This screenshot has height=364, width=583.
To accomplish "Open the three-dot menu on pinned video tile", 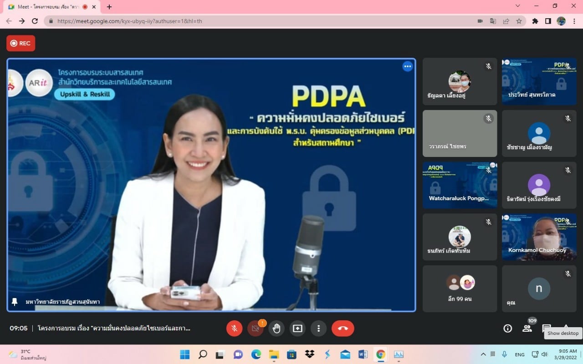I will (407, 66).
